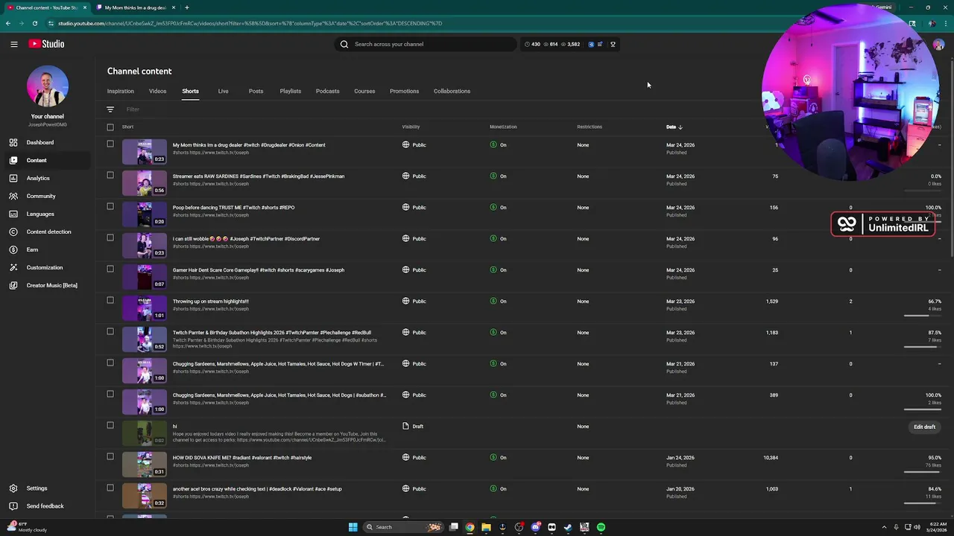Click the Filter text field
Viewport: 954px width, 536px height.
pyautogui.click(x=133, y=109)
